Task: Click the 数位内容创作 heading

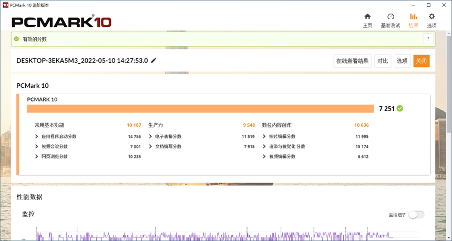Action: [277, 125]
